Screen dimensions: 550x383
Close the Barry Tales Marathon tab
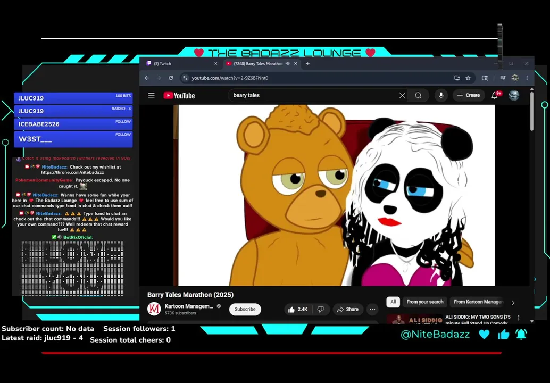tap(296, 63)
